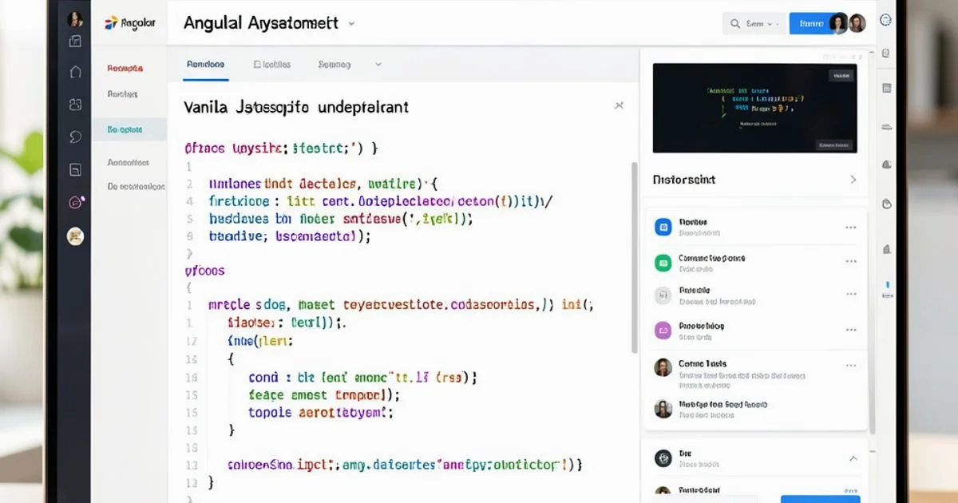
Task: Click the green icon on the second activity entry
Action: [662, 263]
